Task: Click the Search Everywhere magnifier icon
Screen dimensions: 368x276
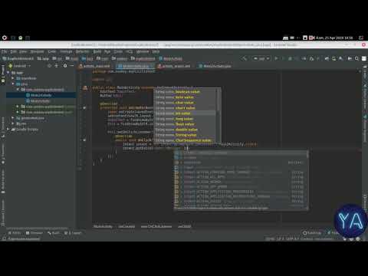Action: [356, 58]
